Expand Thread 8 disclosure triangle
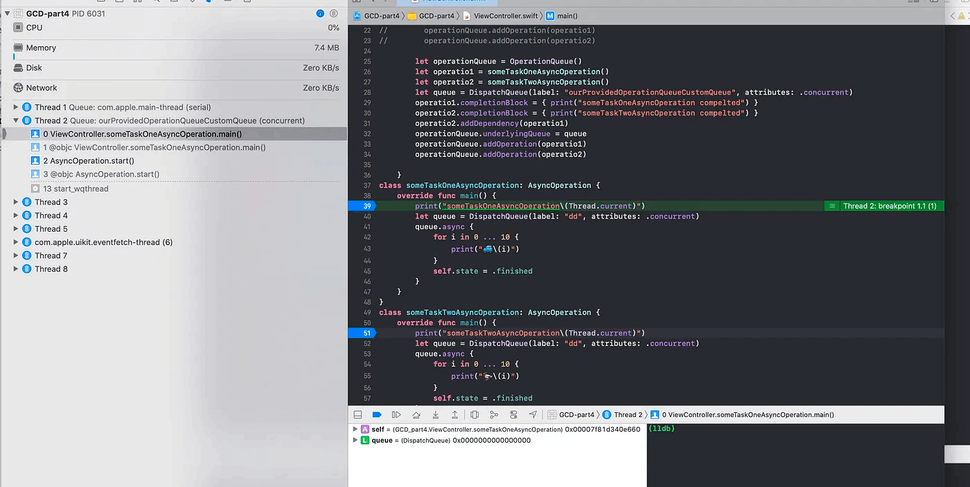This screenshot has width=970, height=487. (x=16, y=268)
